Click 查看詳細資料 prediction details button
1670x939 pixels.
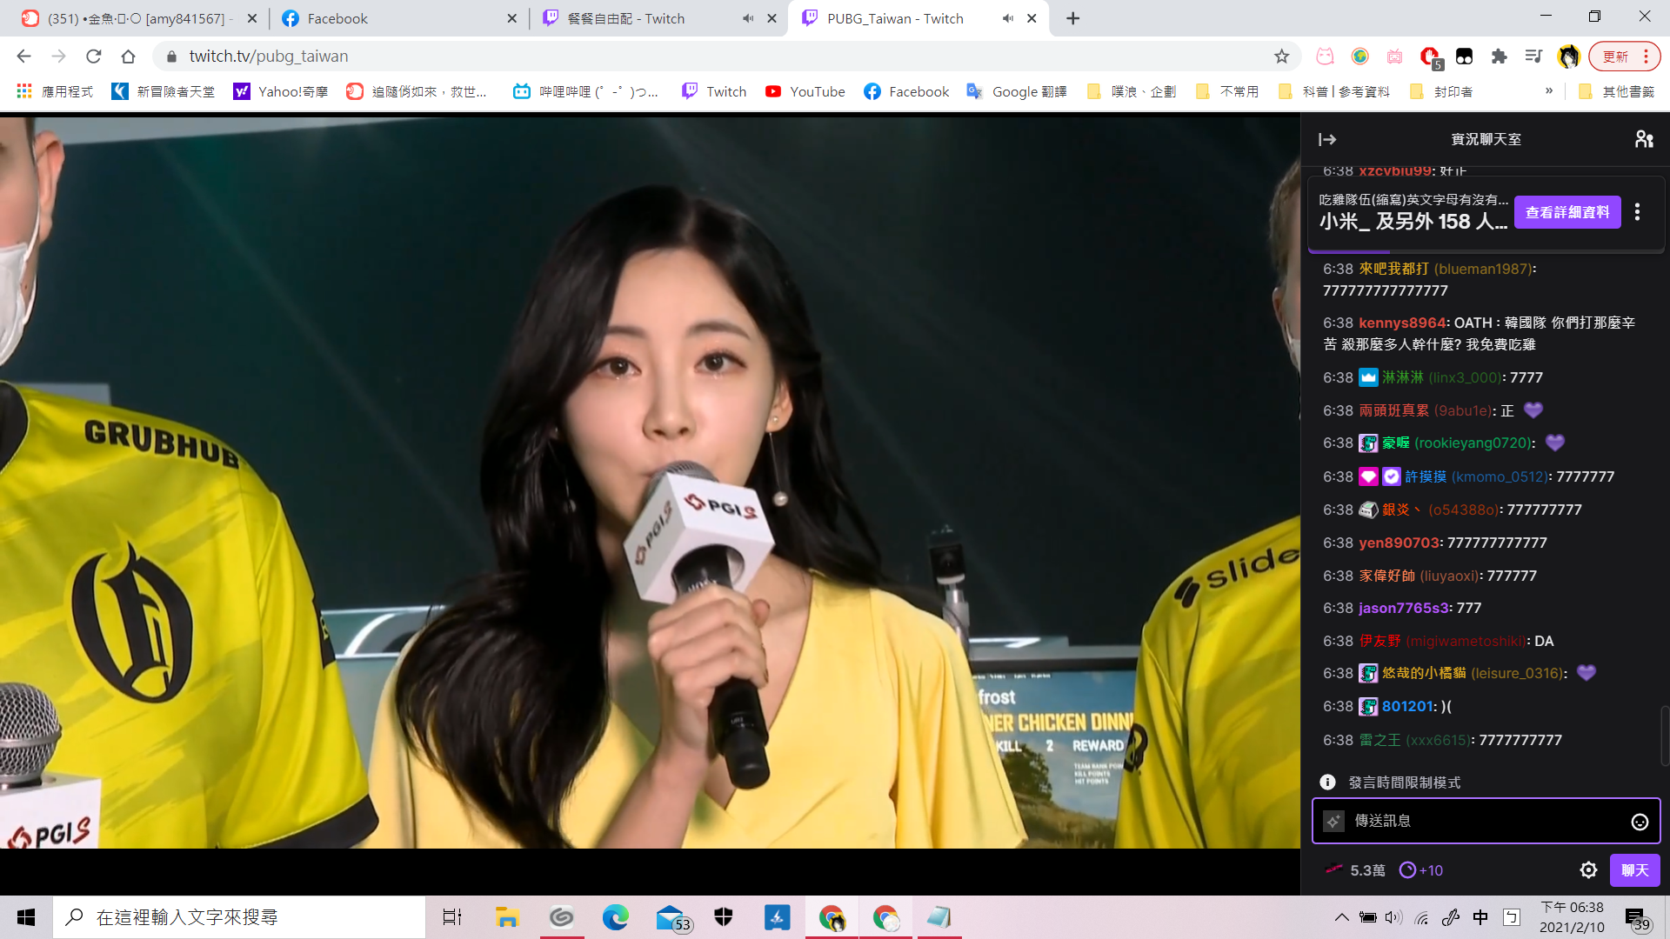[1567, 212]
